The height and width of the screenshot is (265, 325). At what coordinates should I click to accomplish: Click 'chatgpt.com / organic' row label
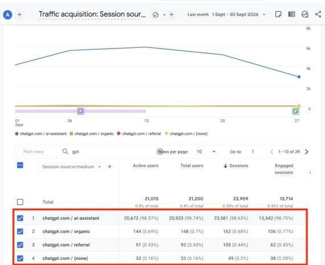66,231
